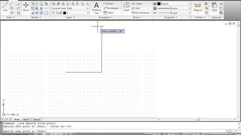Launch the Measure tool
The width and height of the screenshot is (241, 135).
point(198,7)
